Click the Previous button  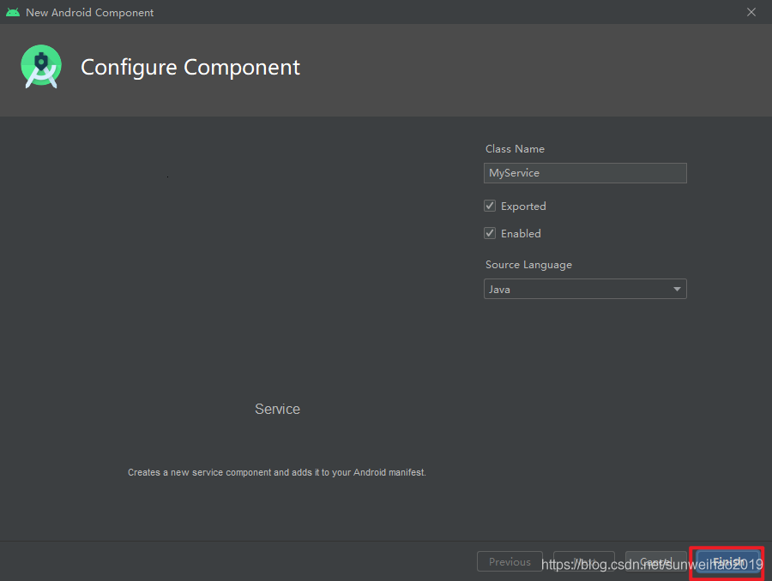click(510, 561)
